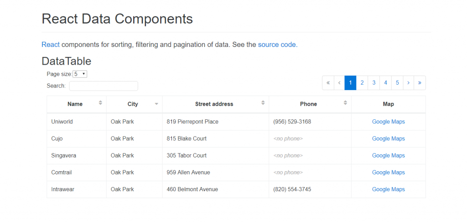Open the Page size dropdown
The height and width of the screenshot is (224, 467).
[x=80, y=74]
